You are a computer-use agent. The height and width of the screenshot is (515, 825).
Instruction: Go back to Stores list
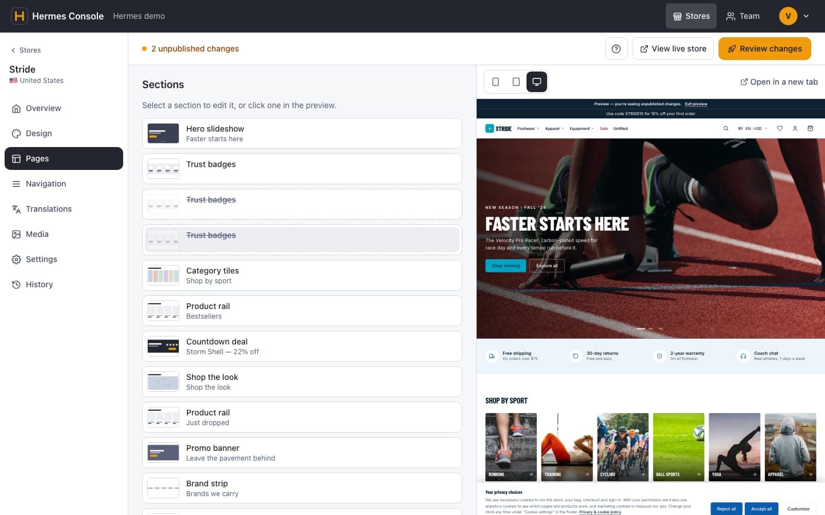(26, 50)
